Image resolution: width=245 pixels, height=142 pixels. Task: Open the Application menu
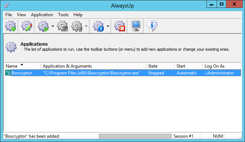pyautogui.click(x=42, y=15)
